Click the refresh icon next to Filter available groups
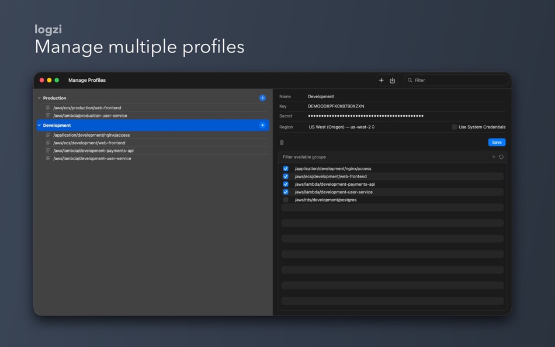The height and width of the screenshot is (347, 555). pos(501,157)
